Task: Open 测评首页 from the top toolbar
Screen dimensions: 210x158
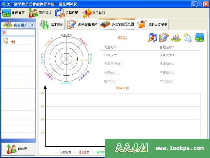Action: pos(13,13)
